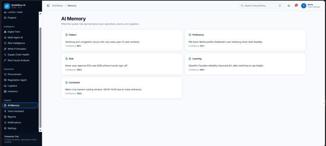Select the Hamburg port congestion text

tap(102, 42)
